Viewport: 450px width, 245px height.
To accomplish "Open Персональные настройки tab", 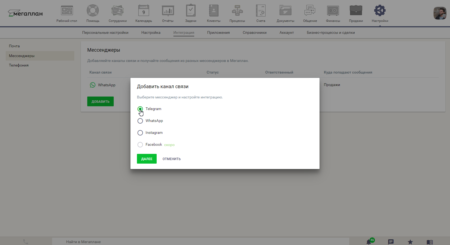I will pyautogui.click(x=105, y=33).
